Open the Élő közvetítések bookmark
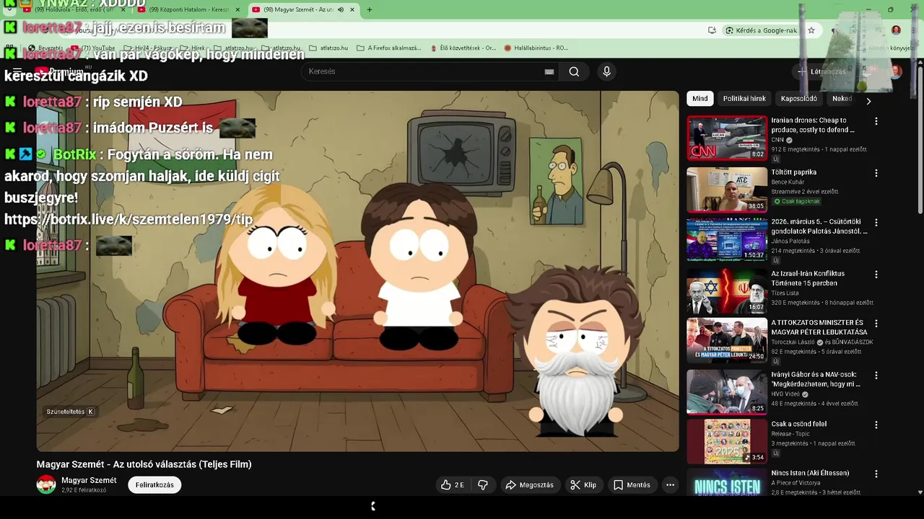924x519 pixels. pyautogui.click(x=463, y=48)
